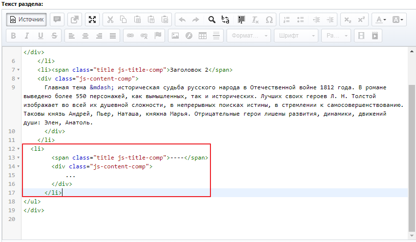The height and width of the screenshot is (242, 416).
Task: Open the Шрифт font dropdown
Action: (296, 36)
